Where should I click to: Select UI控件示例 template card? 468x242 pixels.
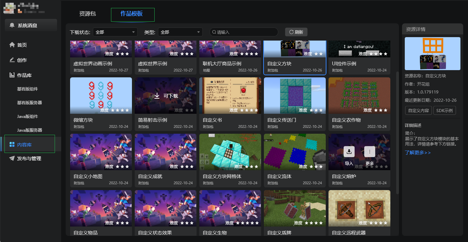[359, 57]
